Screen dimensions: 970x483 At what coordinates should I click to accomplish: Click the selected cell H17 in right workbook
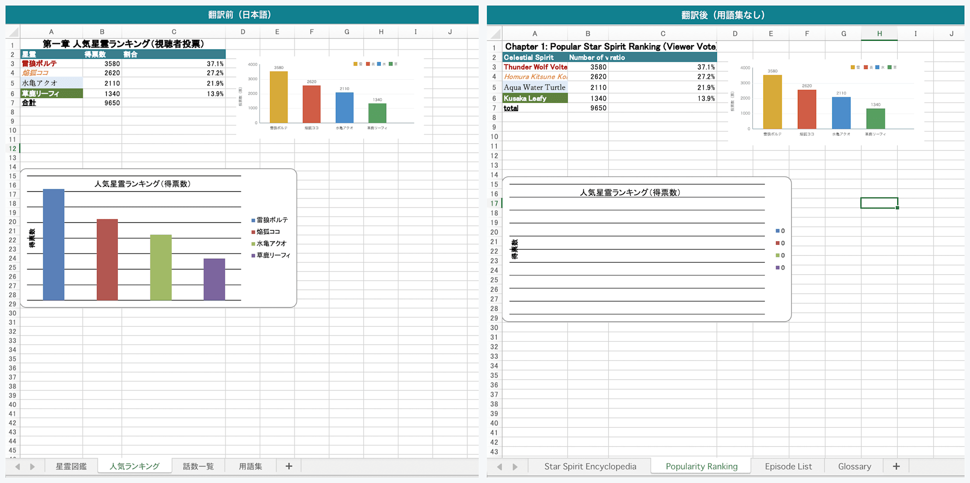click(x=879, y=203)
